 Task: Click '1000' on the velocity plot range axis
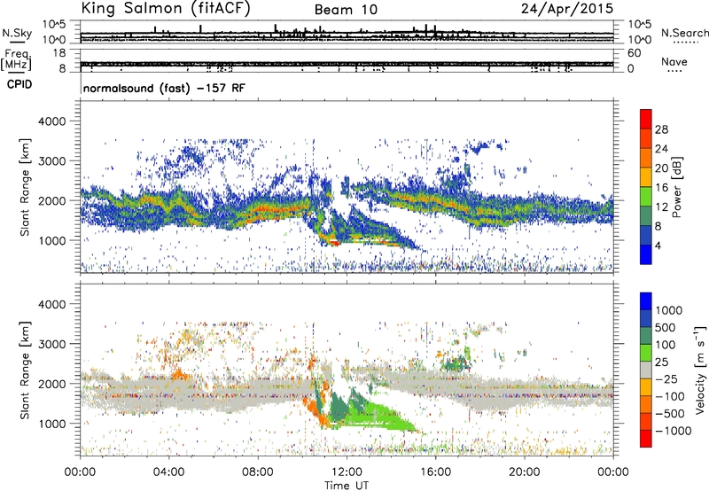[52, 424]
